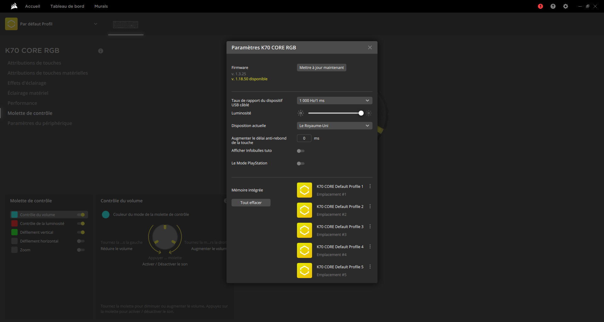This screenshot has width=604, height=322.
Task: Enable Défilement horizontal switch
Action: point(81,241)
